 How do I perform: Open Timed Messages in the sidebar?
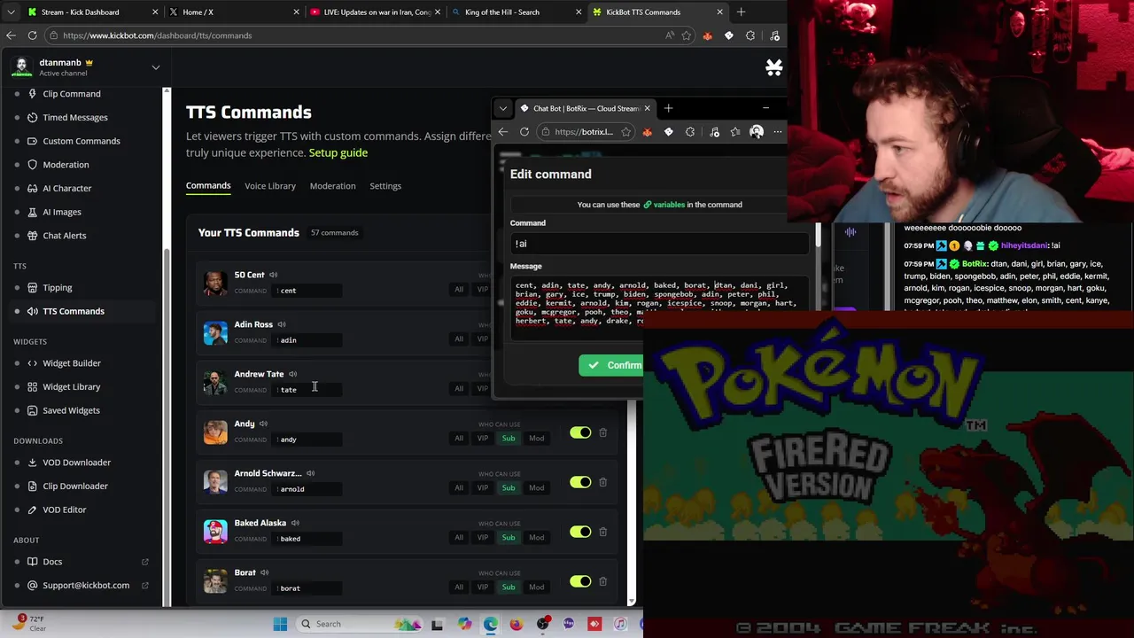pyautogui.click(x=74, y=117)
